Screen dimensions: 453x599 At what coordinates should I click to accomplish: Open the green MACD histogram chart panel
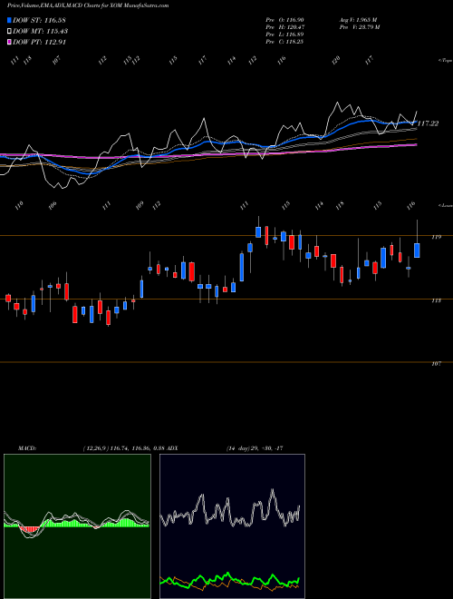tap(77, 526)
